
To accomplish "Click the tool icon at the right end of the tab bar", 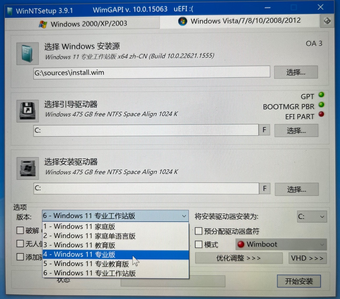I will pos(327,21).
